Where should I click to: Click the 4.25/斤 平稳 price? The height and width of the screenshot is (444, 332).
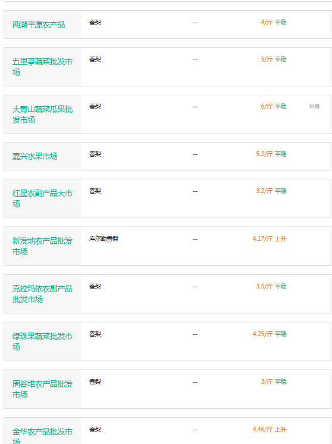click(x=270, y=334)
